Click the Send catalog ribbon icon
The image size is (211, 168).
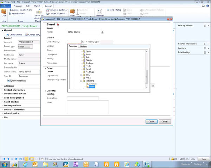[108, 10]
